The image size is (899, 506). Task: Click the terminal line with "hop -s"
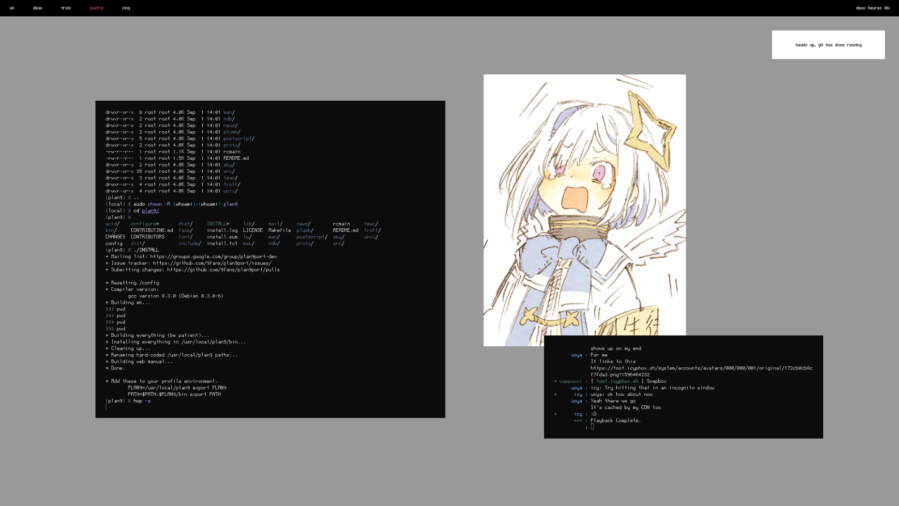(x=142, y=401)
